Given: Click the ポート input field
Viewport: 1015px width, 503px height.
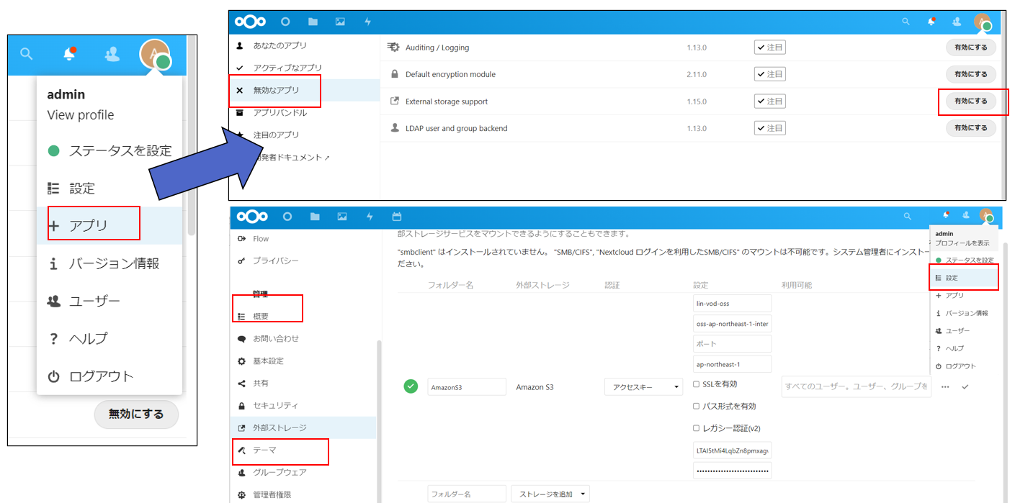Looking at the screenshot, I should (x=732, y=344).
